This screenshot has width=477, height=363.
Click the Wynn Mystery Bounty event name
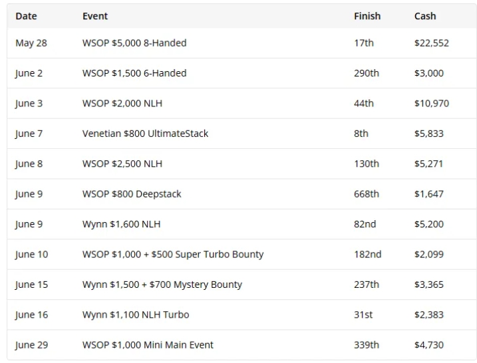162,285
